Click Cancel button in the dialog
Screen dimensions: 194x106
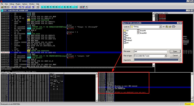175,55
